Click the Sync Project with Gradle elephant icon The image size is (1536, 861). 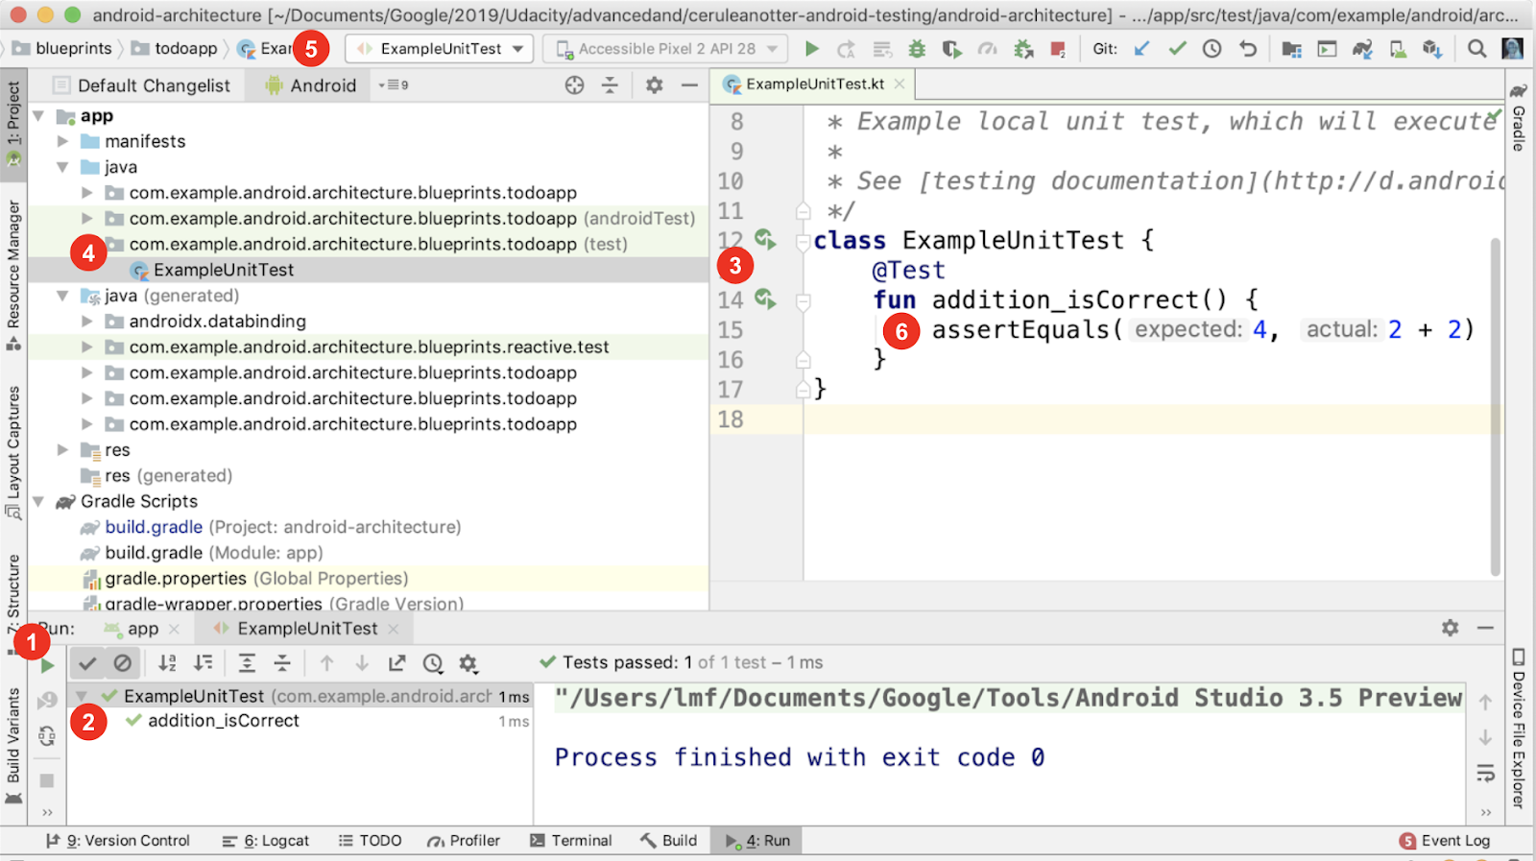click(x=1362, y=49)
